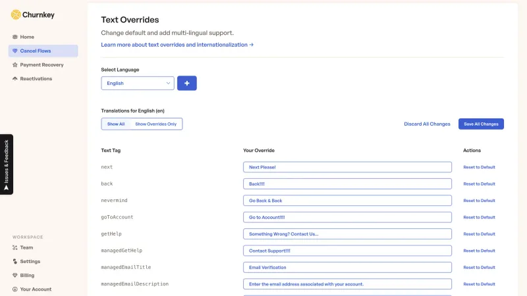Select the Show All filter

click(116, 124)
